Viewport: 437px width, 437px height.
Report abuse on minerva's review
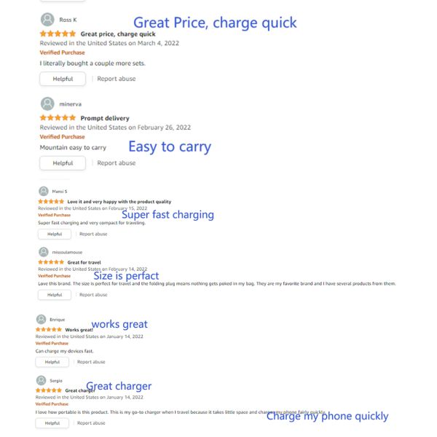(x=117, y=163)
